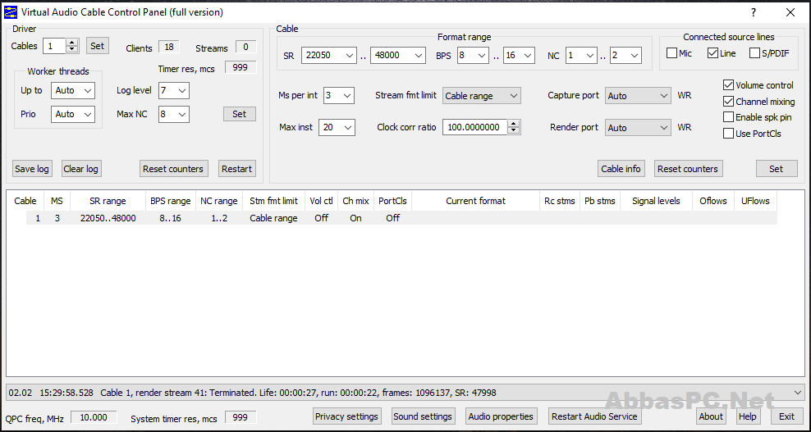811x432 pixels.
Task: Click Clock corr ratio input field
Action: click(x=474, y=127)
